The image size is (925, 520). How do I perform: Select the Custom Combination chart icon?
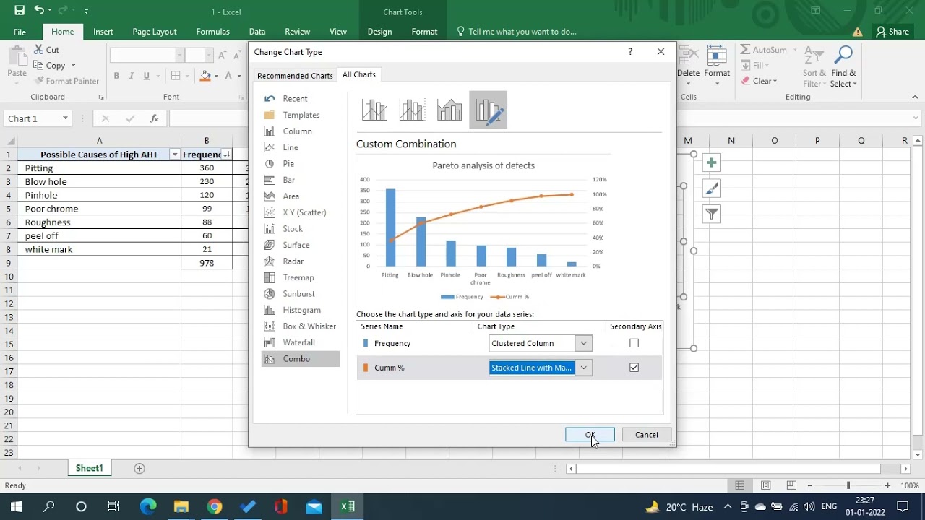(488, 110)
